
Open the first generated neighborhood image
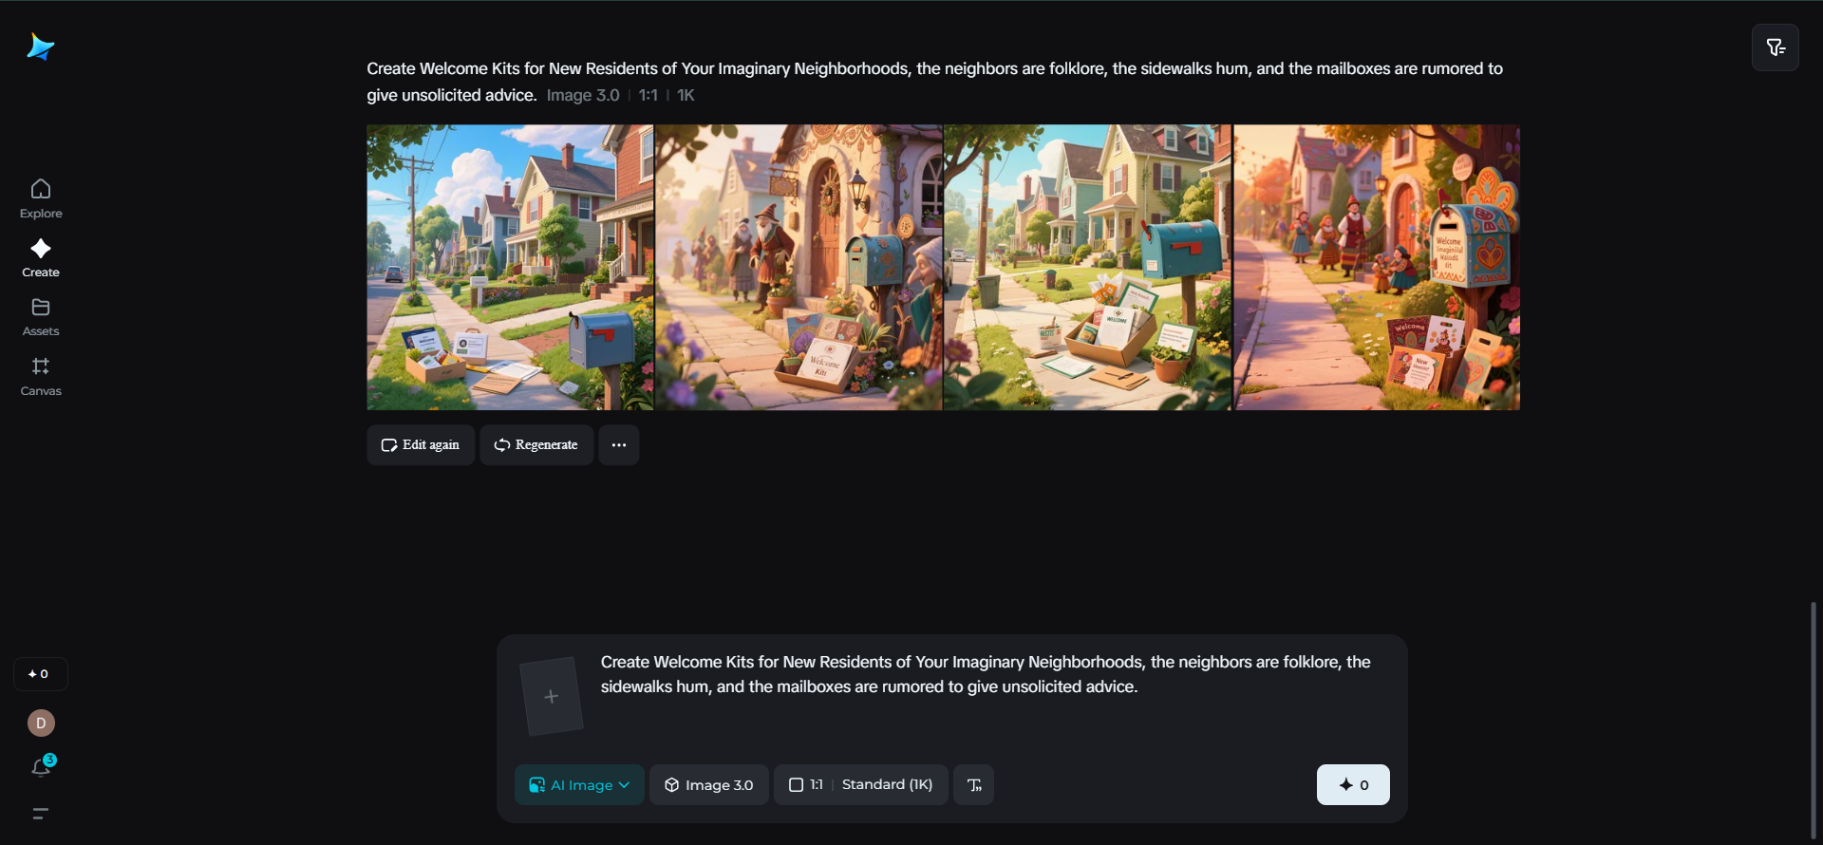[510, 268]
